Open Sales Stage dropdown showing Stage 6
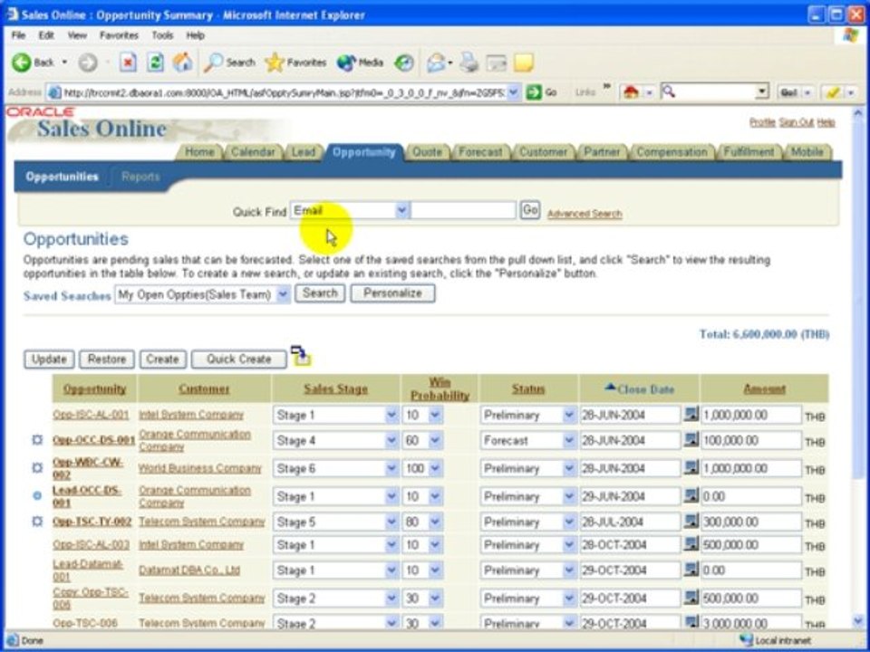 (391, 468)
